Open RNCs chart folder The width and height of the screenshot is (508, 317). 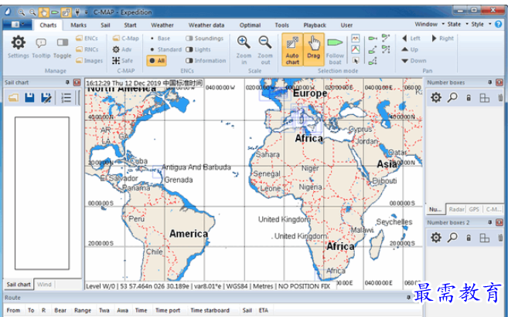pos(87,49)
